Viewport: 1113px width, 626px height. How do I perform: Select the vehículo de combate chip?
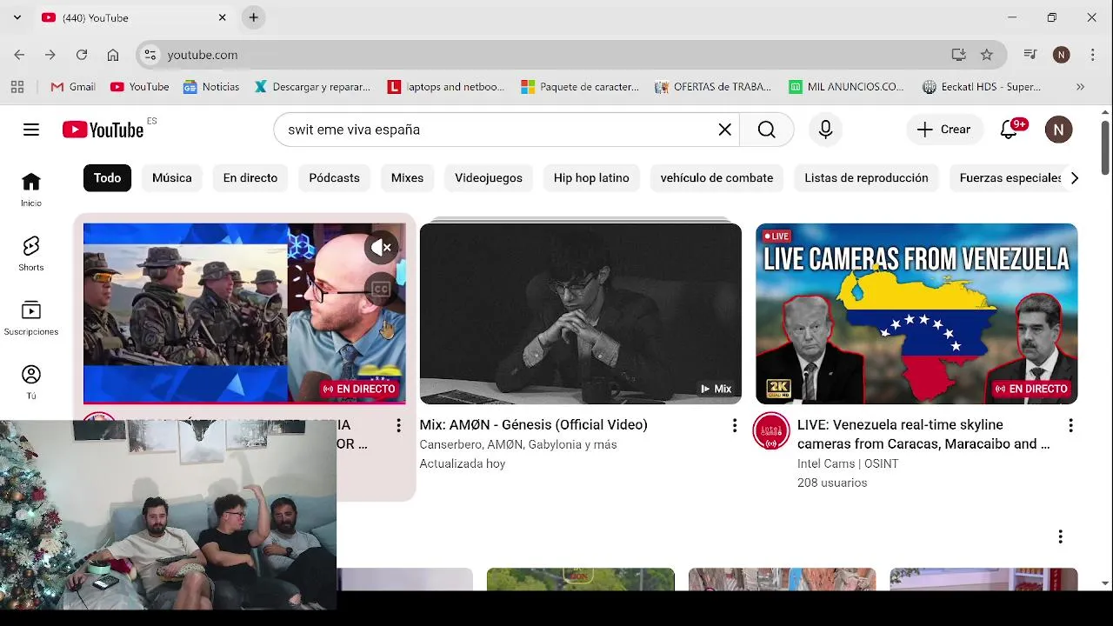[x=716, y=178]
